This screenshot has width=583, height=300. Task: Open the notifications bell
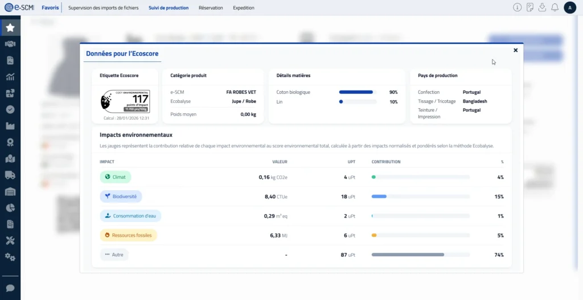pyautogui.click(x=555, y=7)
